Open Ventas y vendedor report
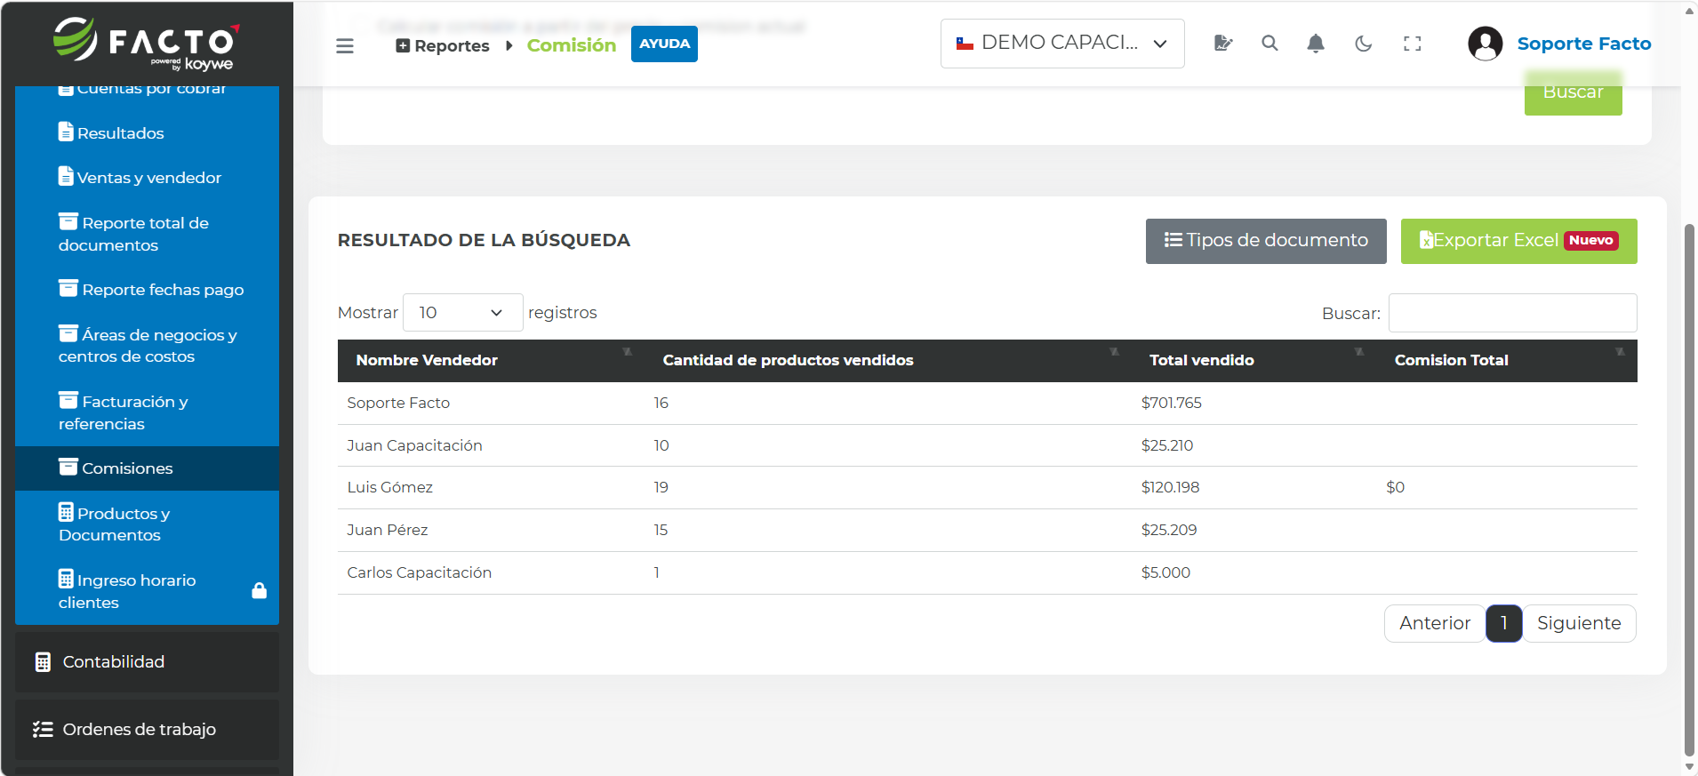The width and height of the screenshot is (1698, 776). tap(147, 177)
